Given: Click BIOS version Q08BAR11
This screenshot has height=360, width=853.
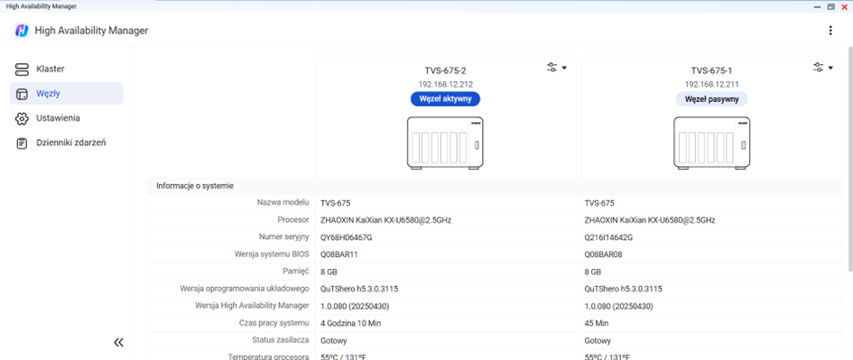Looking at the screenshot, I should (x=339, y=254).
